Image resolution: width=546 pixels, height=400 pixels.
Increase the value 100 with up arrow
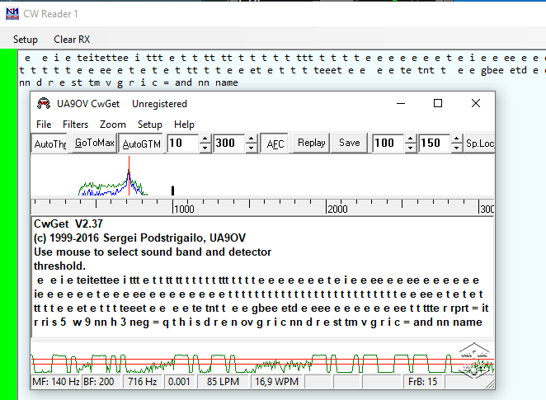[411, 139]
